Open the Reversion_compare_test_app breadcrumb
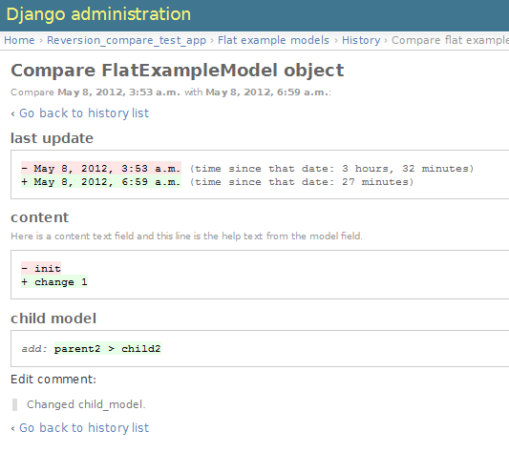Viewport: 509px width, 452px height. (x=126, y=40)
